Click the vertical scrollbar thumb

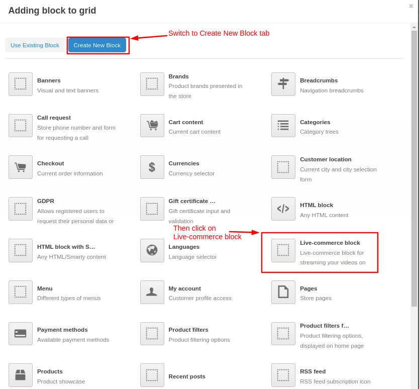pyautogui.click(x=414, y=168)
